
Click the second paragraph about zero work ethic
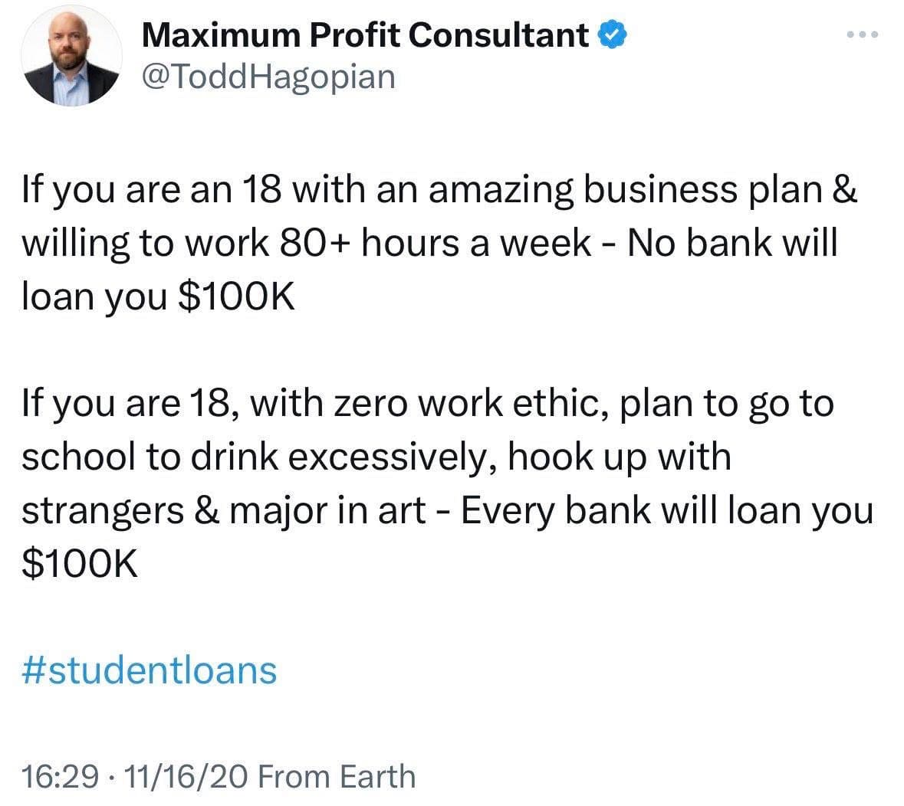coord(447,483)
